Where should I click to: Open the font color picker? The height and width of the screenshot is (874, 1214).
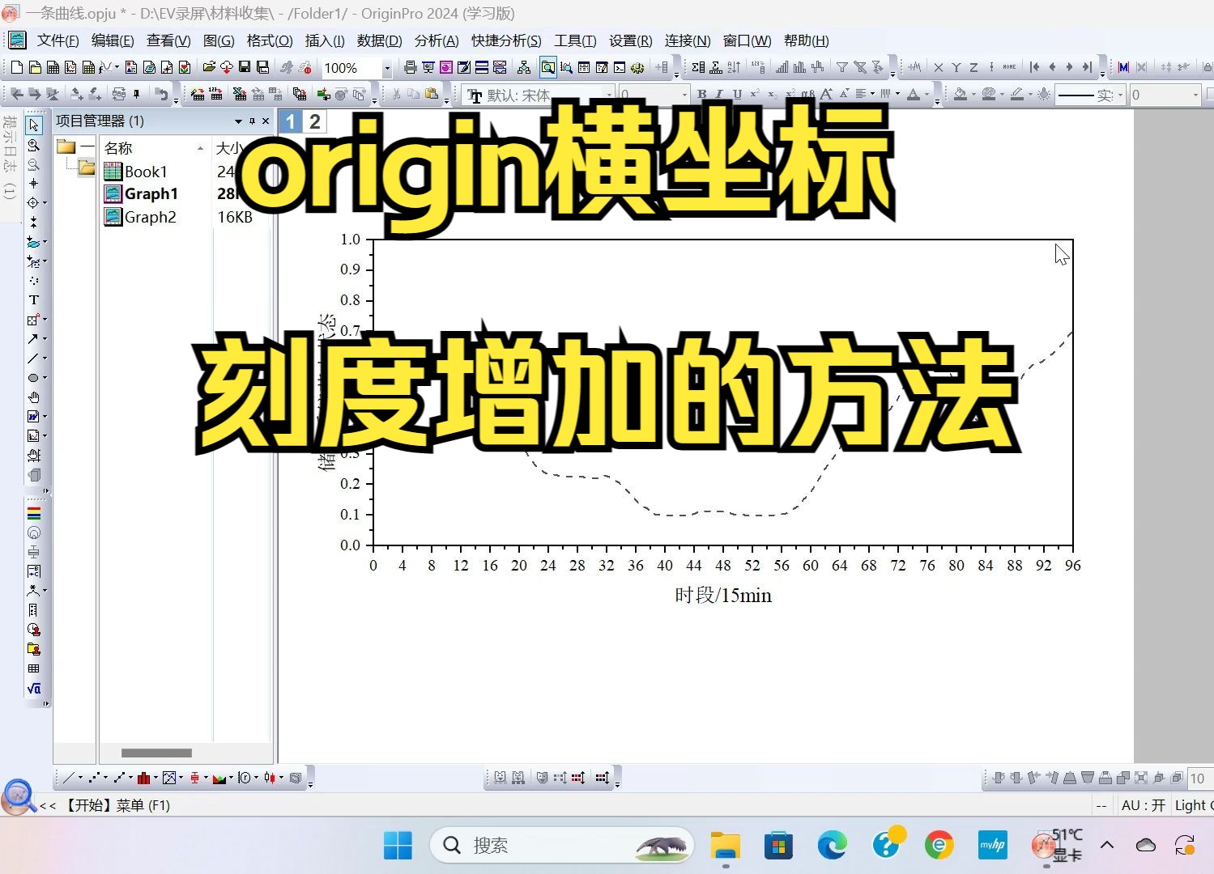914,95
